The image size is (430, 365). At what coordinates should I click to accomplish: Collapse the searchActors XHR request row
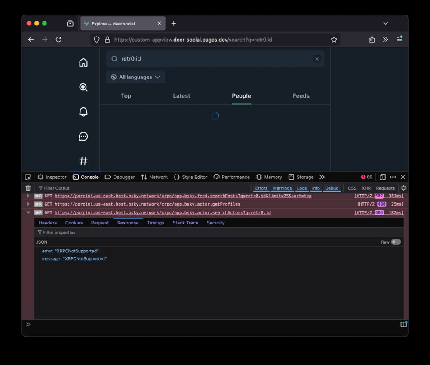pos(28,212)
